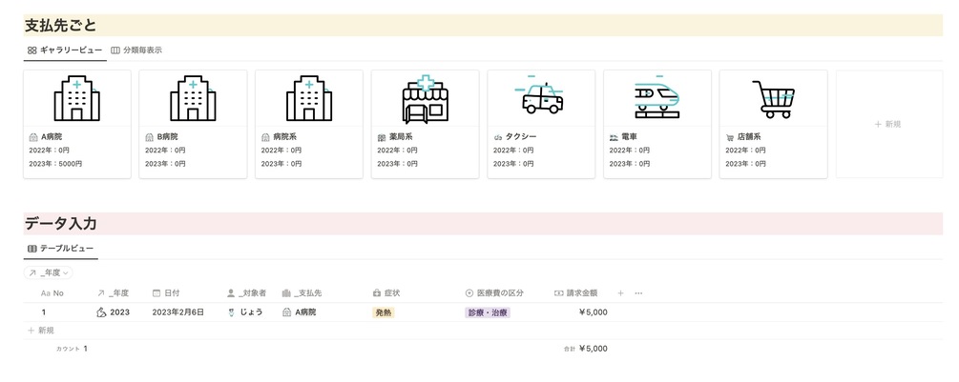The image size is (959, 382).
Task: Click the pharmacy storefront icon on 薬局系 card
Action: pos(425,99)
